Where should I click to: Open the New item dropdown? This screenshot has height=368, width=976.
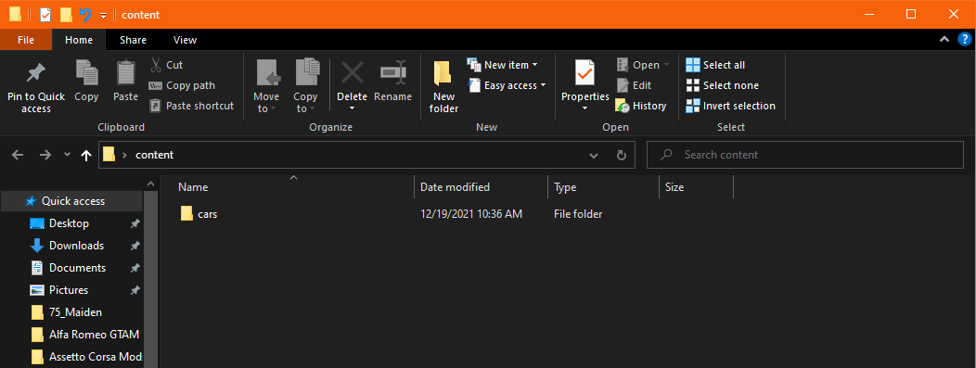tap(502, 65)
